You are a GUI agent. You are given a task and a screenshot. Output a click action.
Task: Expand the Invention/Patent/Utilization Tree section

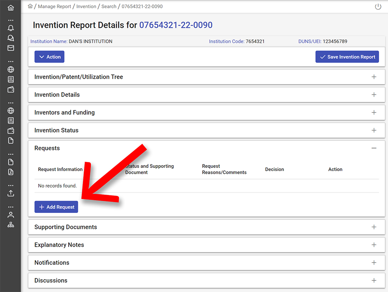pyautogui.click(x=374, y=77)
